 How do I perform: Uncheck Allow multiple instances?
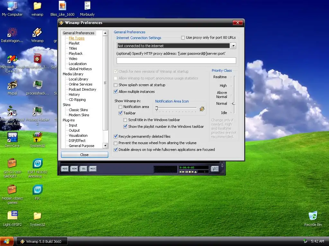coord(115,92)
